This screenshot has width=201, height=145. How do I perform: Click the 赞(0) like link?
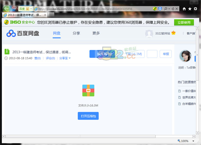point(38,58)
